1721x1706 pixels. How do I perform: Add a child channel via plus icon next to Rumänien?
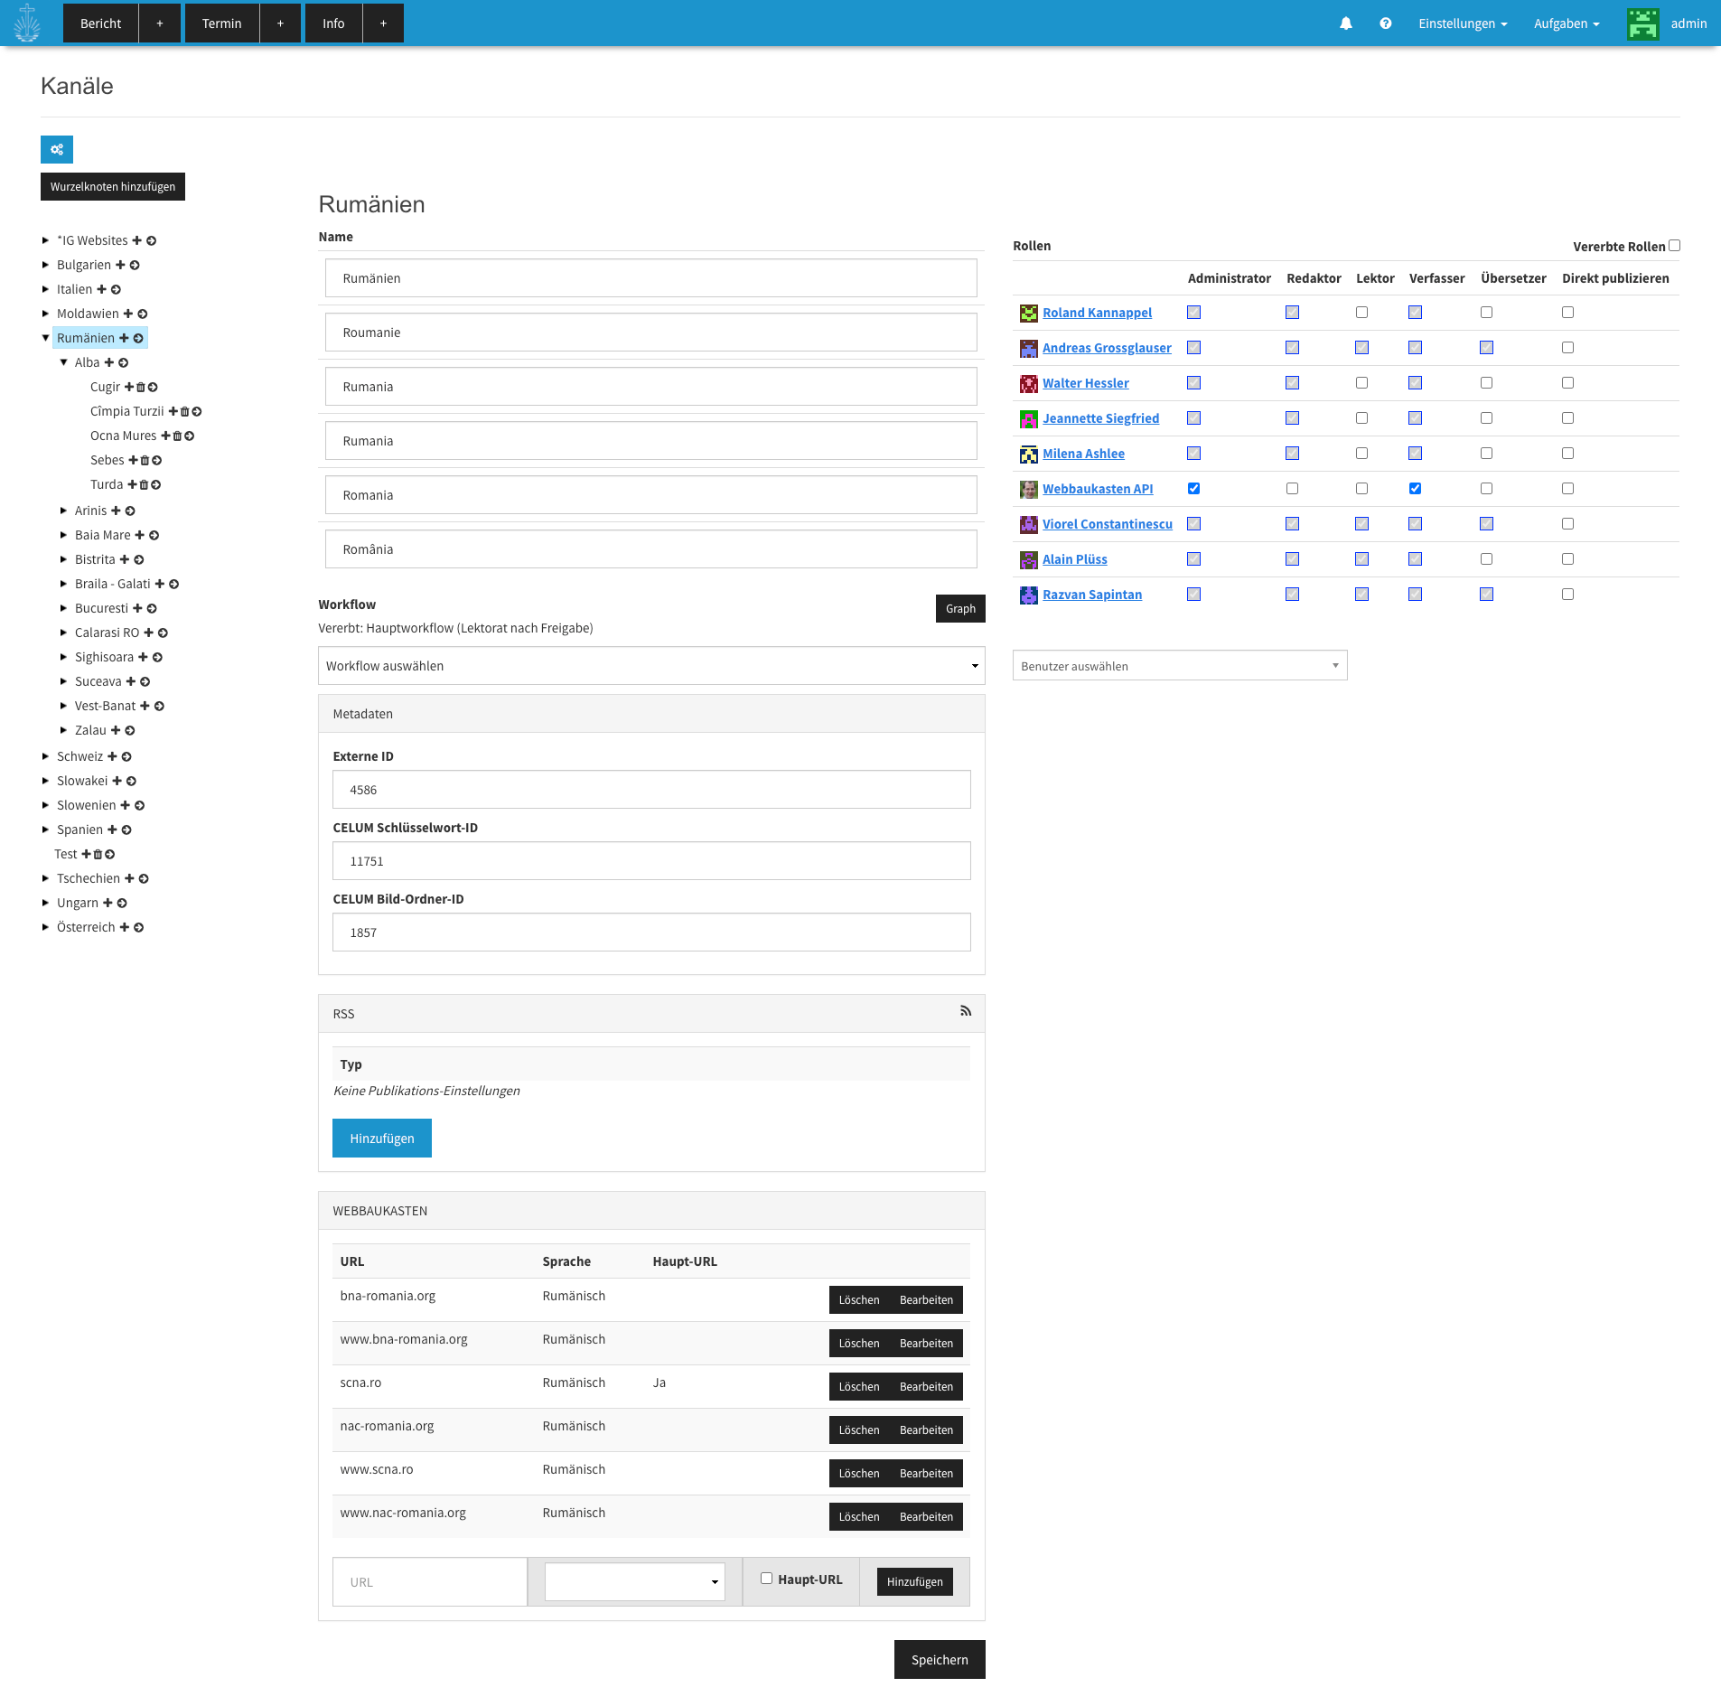pos(126,337)
